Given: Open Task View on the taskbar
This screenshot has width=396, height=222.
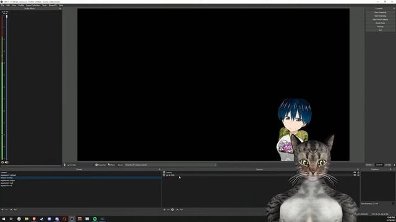Looking at the screenshot, I should click(x=11, y=219).
